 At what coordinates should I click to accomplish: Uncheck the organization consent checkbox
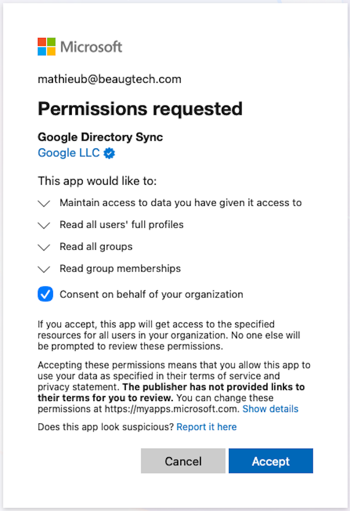45,294
